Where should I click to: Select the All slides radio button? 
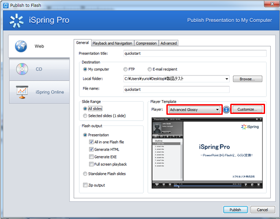[x=85, y=109]
